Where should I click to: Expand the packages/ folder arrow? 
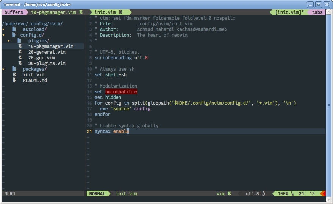3,69
